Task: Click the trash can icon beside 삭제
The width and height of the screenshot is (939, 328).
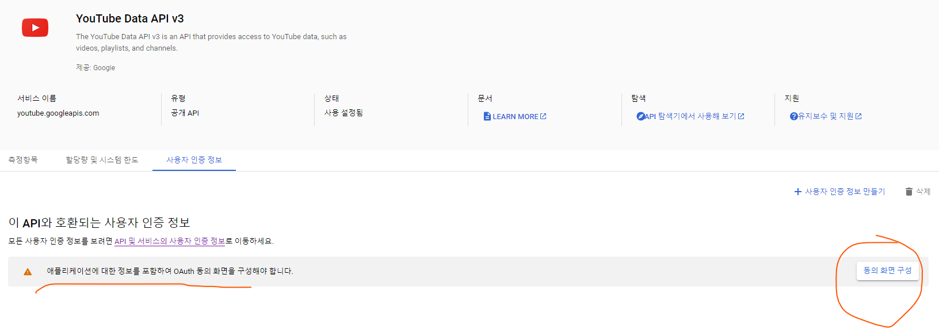Action: [909, 192]
